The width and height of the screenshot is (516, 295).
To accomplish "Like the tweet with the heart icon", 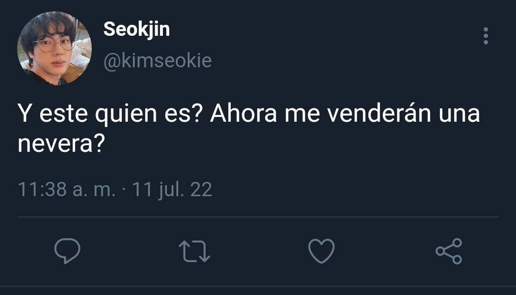I will coord(321,251).
